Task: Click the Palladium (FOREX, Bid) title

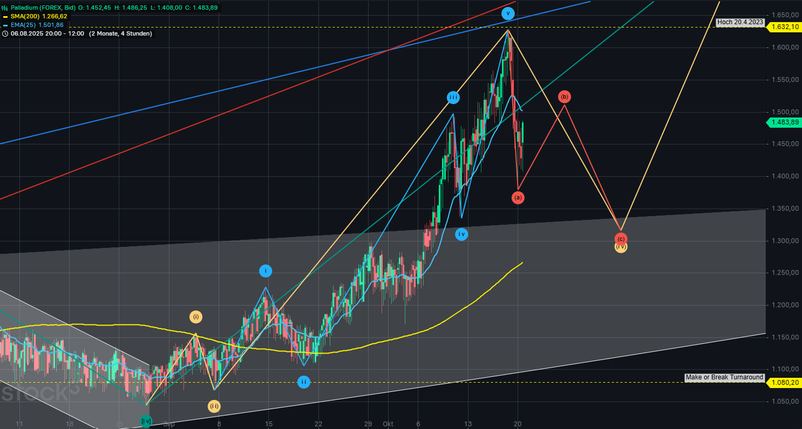Action: pyautogui.click(x=43, y=8)
